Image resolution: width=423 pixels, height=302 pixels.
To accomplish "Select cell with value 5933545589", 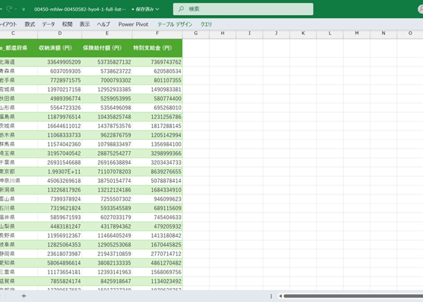I will click(x=107, y=209).
